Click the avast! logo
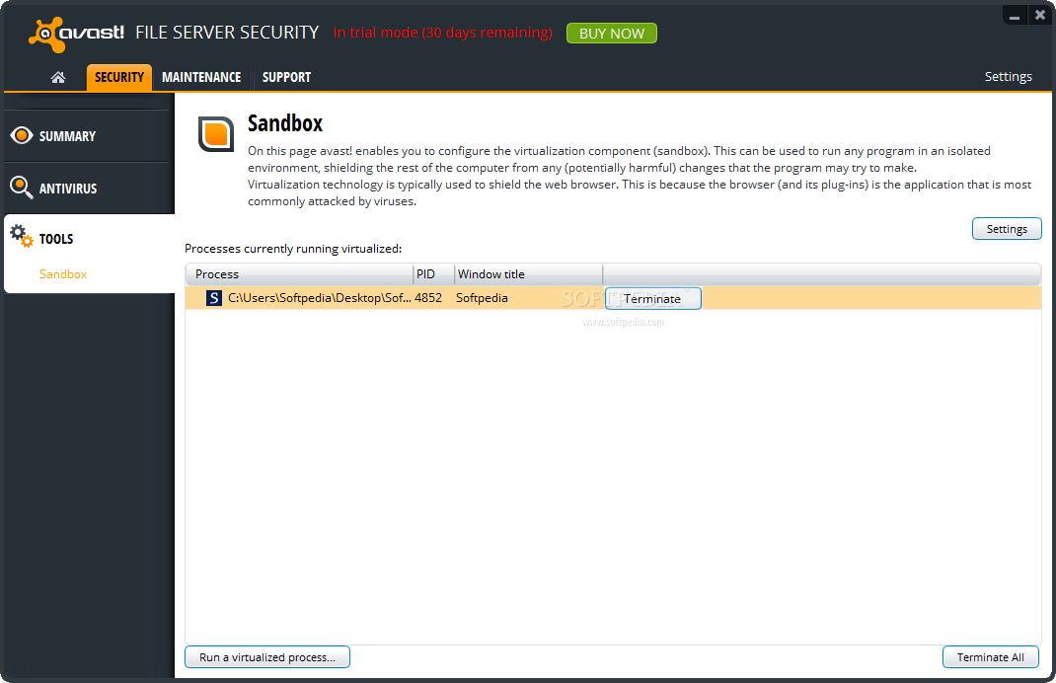Screen dimensions: 1056x683 coord(76,34)
